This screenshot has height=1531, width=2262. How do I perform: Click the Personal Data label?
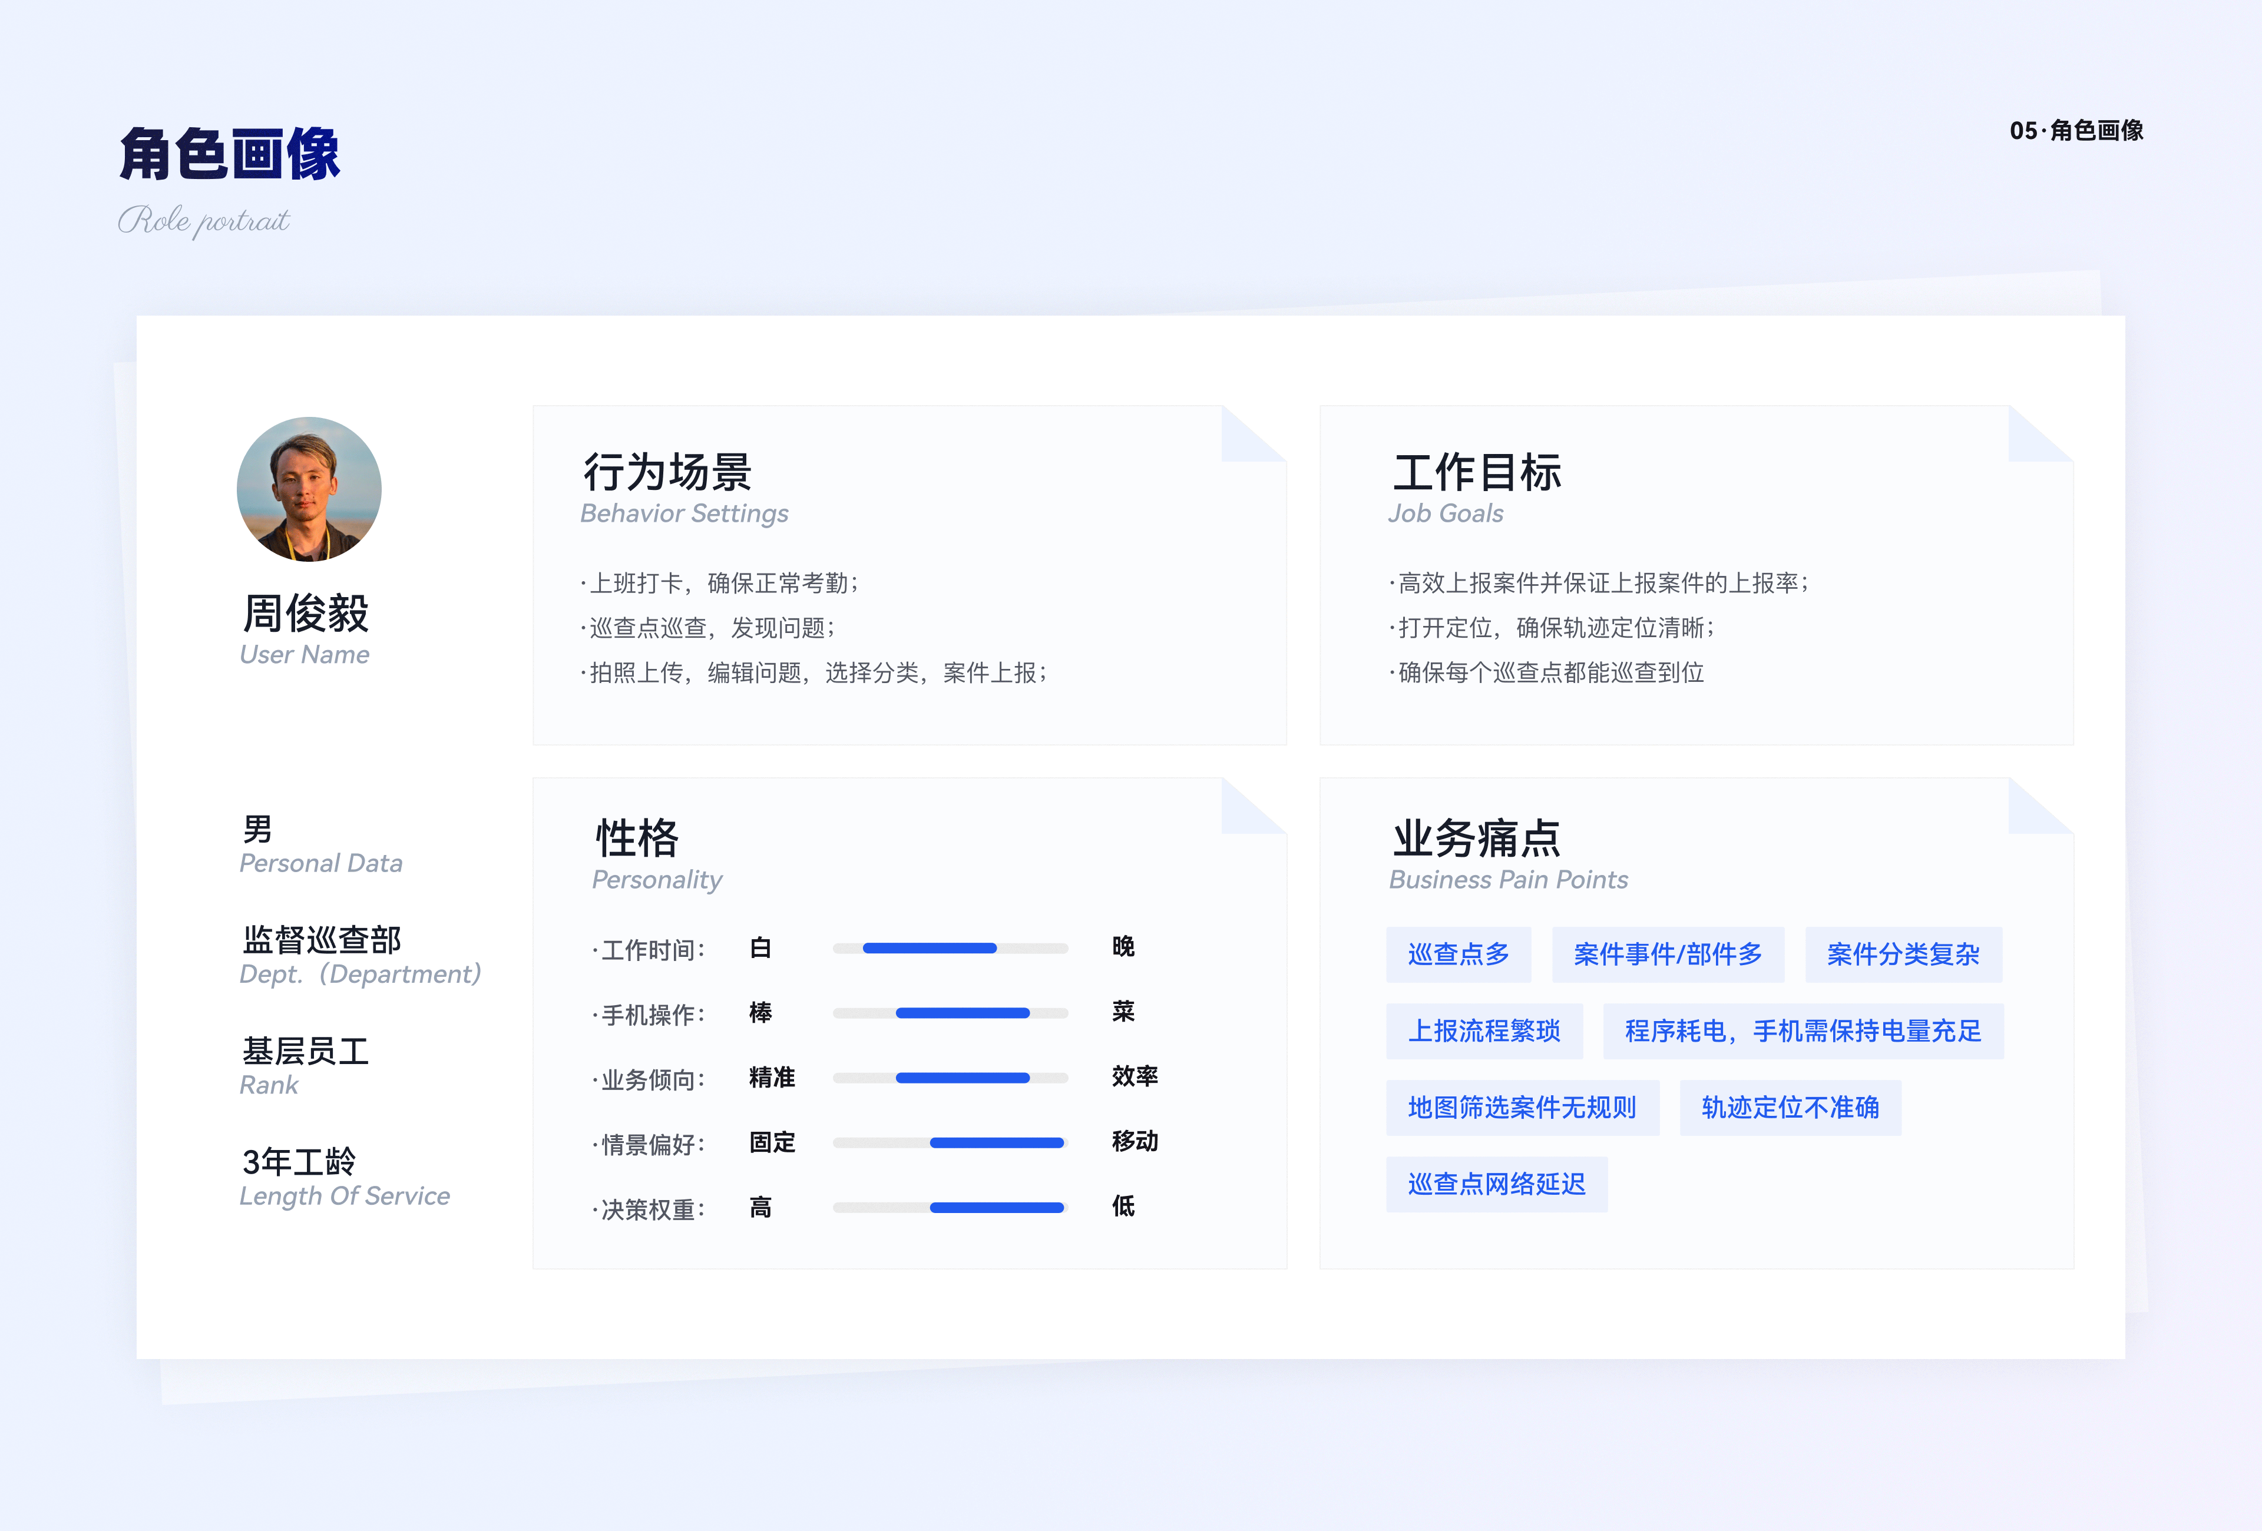(x=320, y=864)
